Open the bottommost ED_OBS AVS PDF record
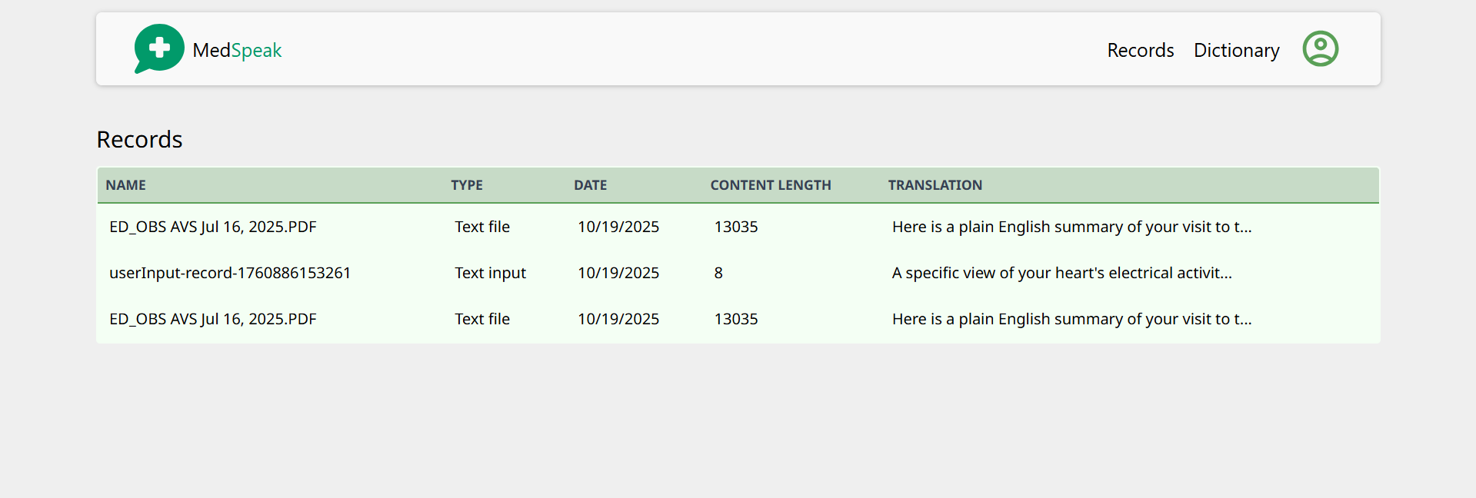Image resolution: width=1476 pixels, height=498 pixels. tap(212, 319)
